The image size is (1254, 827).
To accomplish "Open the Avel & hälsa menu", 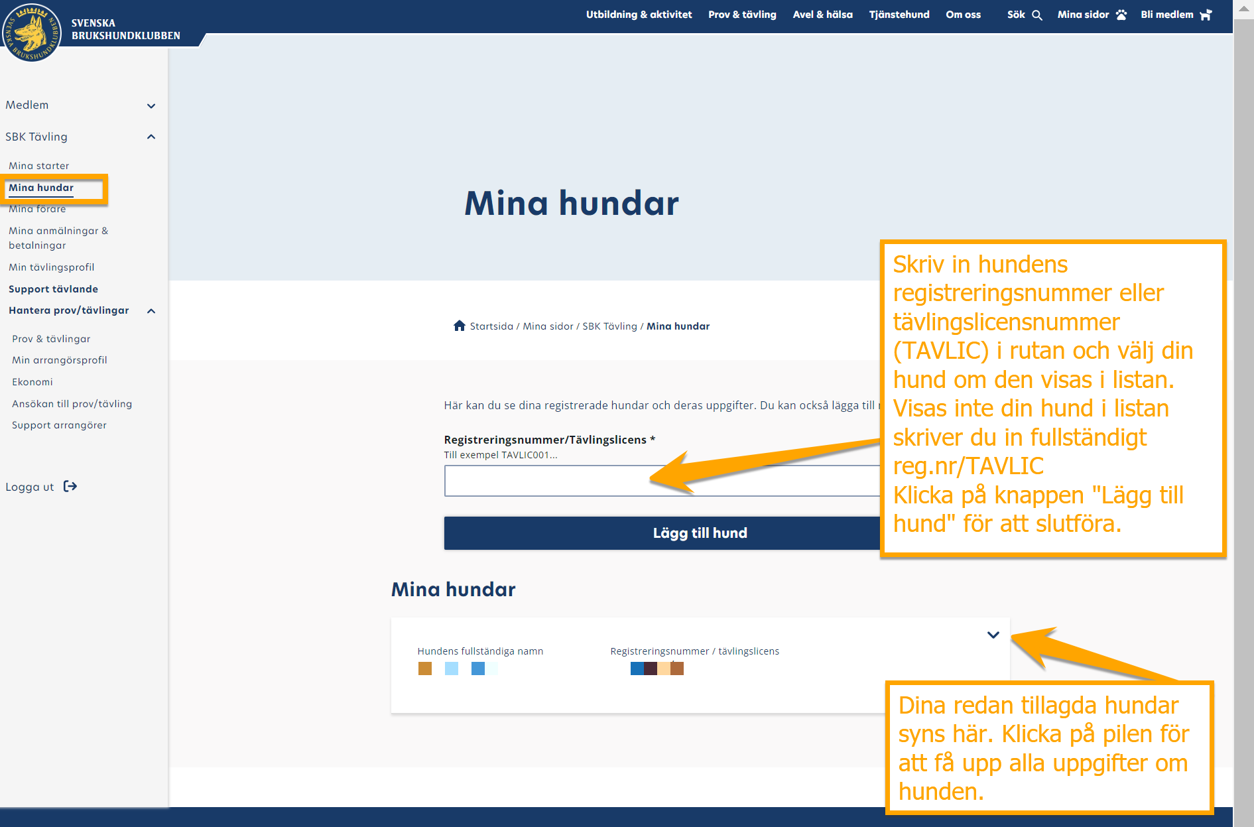I will [822, 15].
